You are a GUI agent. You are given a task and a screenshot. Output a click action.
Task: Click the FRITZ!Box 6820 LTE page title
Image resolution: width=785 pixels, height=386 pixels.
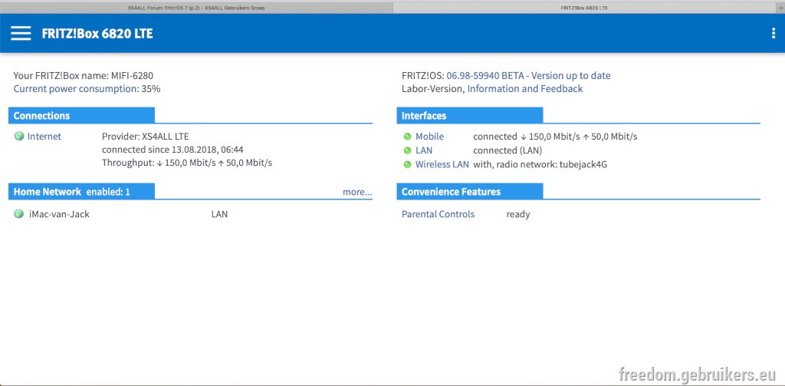coord(97,34)
